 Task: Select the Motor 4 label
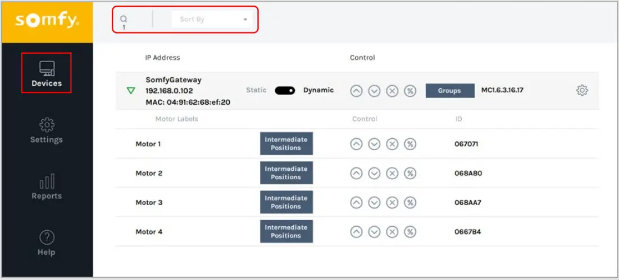[149, 232]
